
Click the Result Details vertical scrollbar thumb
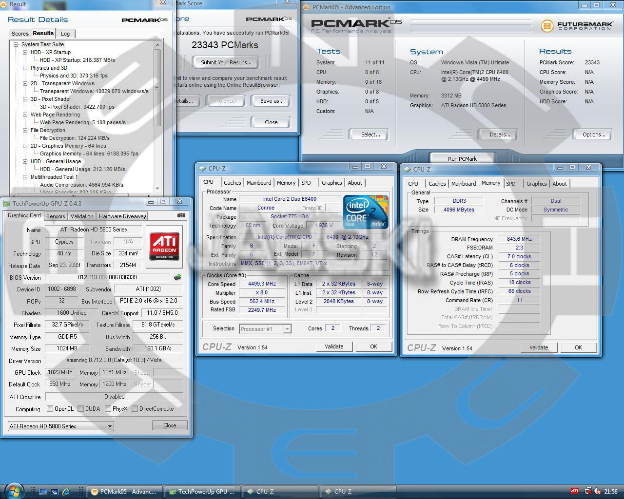pyautogui.click(x=157, y=88)
